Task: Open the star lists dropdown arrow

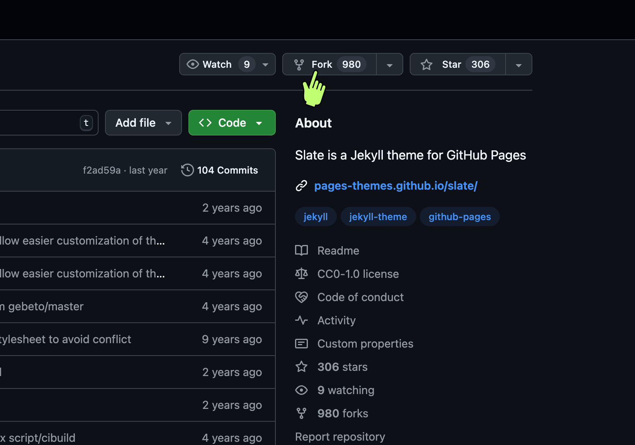Action: point(519,65)
